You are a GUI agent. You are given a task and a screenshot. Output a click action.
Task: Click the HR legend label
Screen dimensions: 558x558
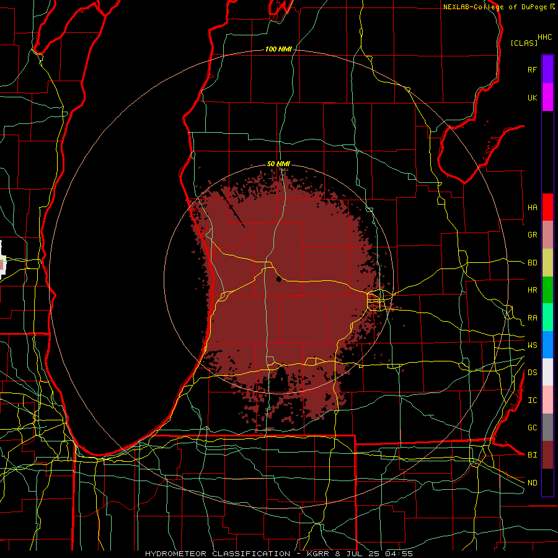532,290
